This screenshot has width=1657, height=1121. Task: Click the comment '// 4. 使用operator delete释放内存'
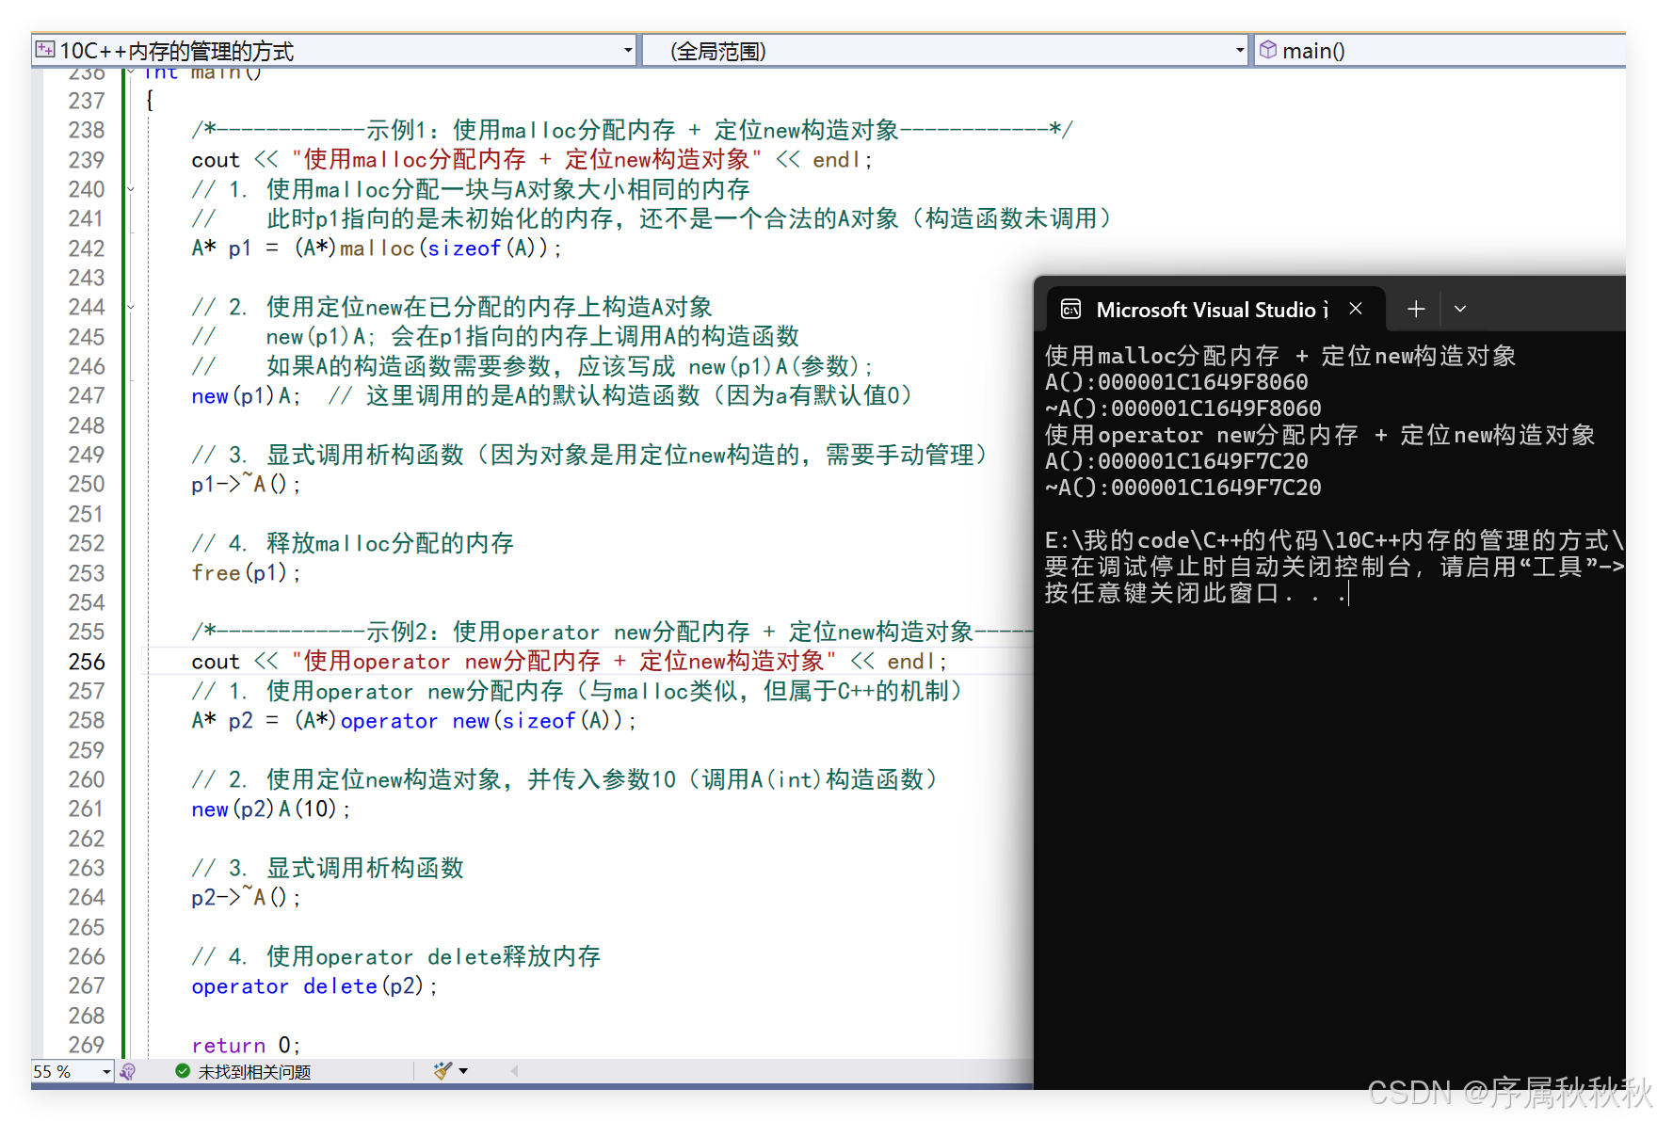tap(396, 957)
